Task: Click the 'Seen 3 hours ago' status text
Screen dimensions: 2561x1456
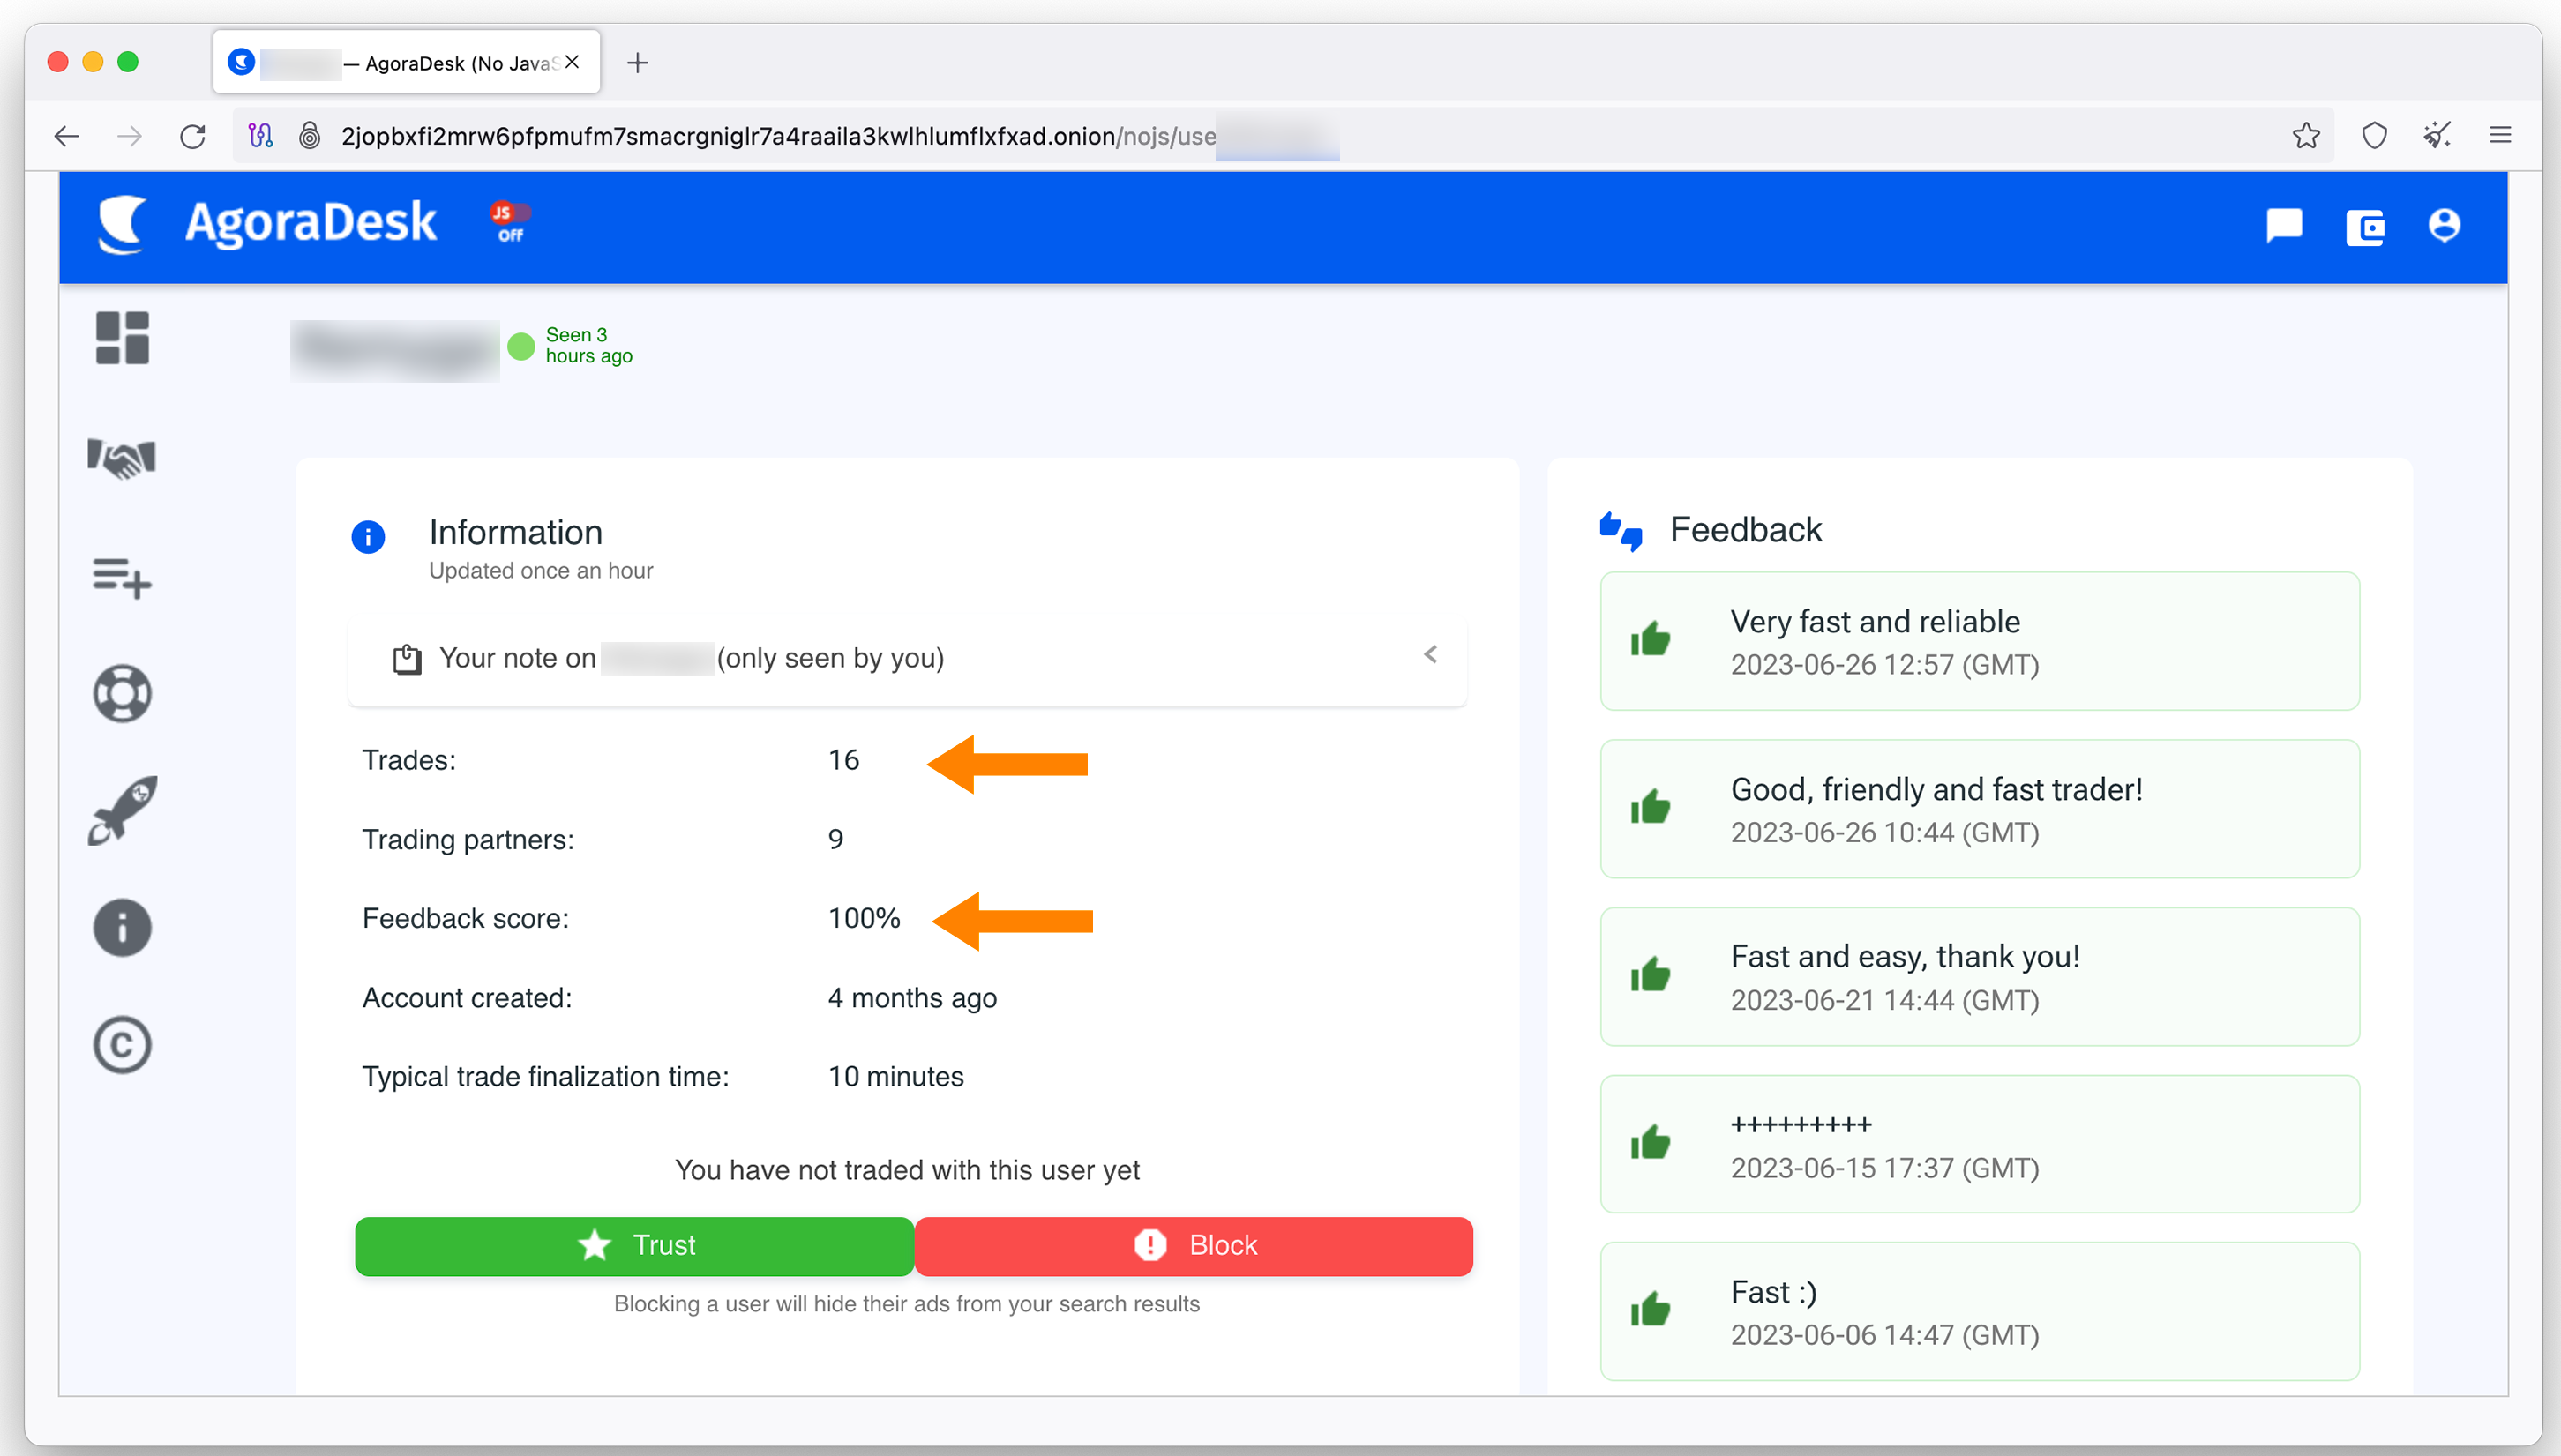Action: pos(589,346)
